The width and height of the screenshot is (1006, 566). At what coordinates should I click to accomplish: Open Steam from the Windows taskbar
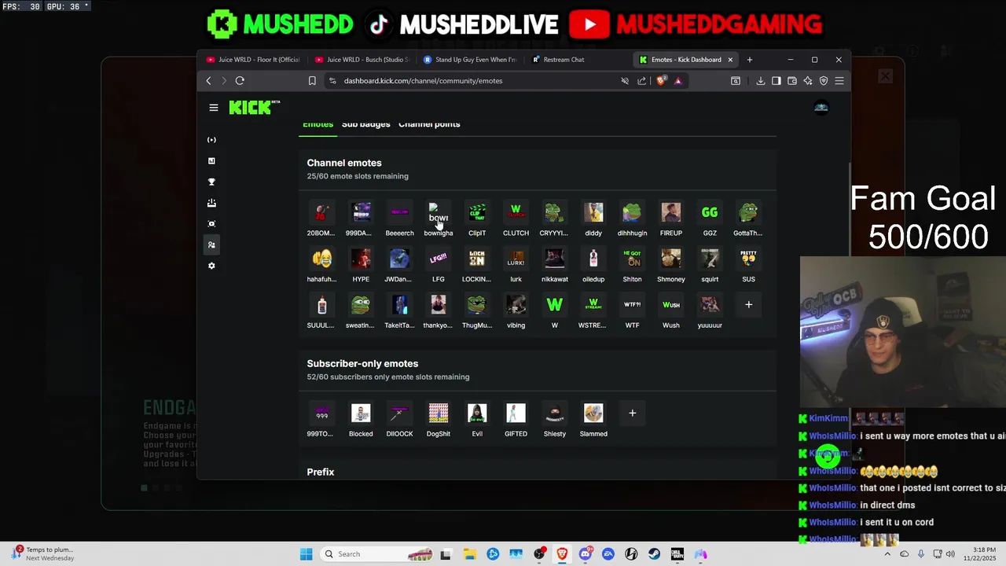(654, 554)
